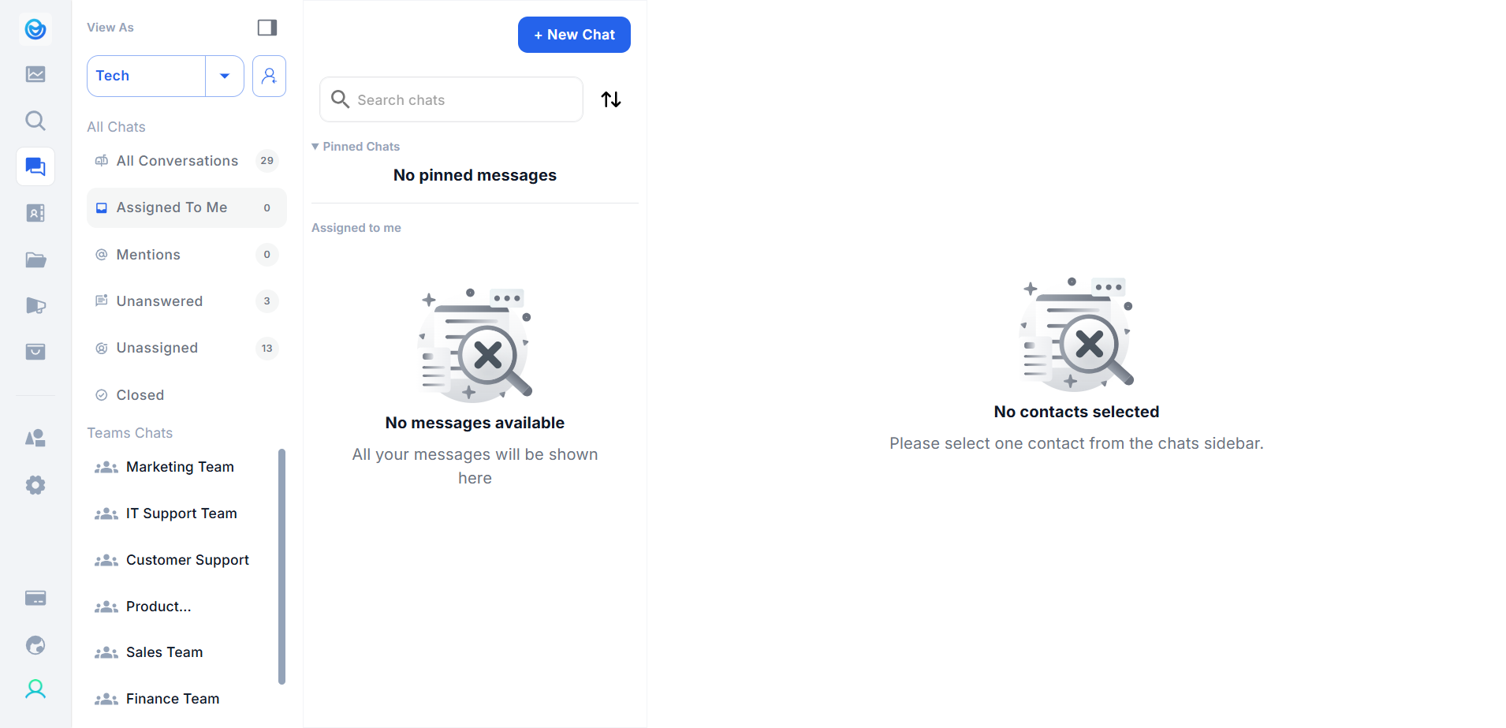This screenshot has height=728, width=1506.
Task: Open the contacts icon in left rail
Action: pos(35,213)
